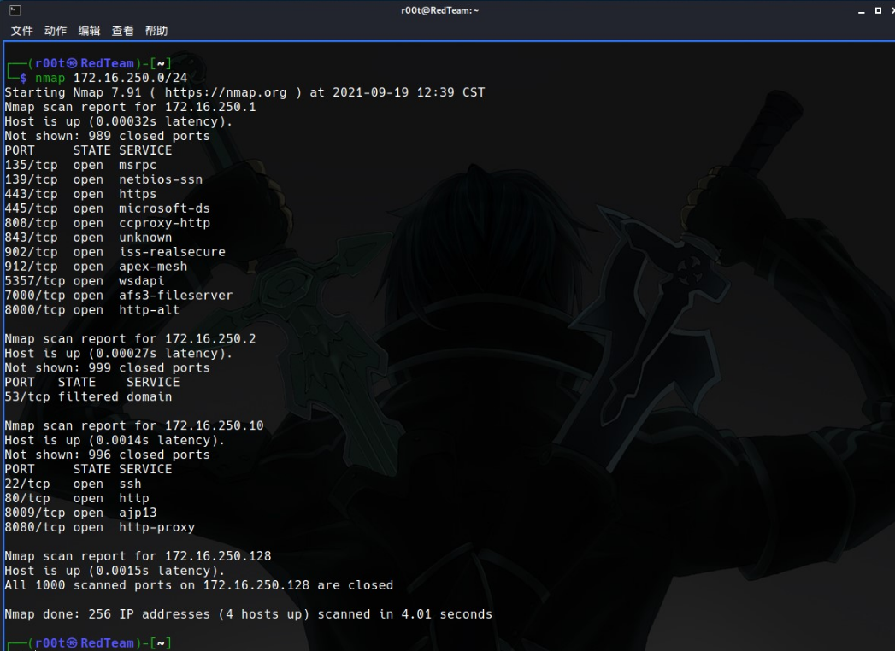Open the 文件 (File) menu
This screenshot has height=651, width=895.
point(21,31)
